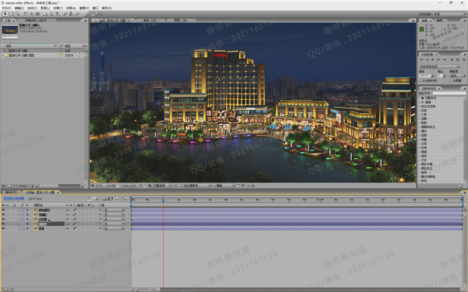Toggle the frame blending icon in timeline header
Image resolution: width=468 pixels, height=292 pixels.
[x=110, y=198]
